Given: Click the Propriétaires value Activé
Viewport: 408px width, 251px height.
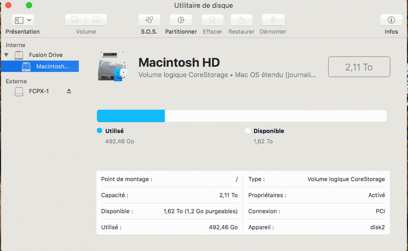Looking at the screenshot, I should click(377, 195).
